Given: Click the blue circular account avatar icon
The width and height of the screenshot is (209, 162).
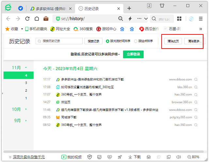Looking at the screenshot, I should [x=191, y=19].
